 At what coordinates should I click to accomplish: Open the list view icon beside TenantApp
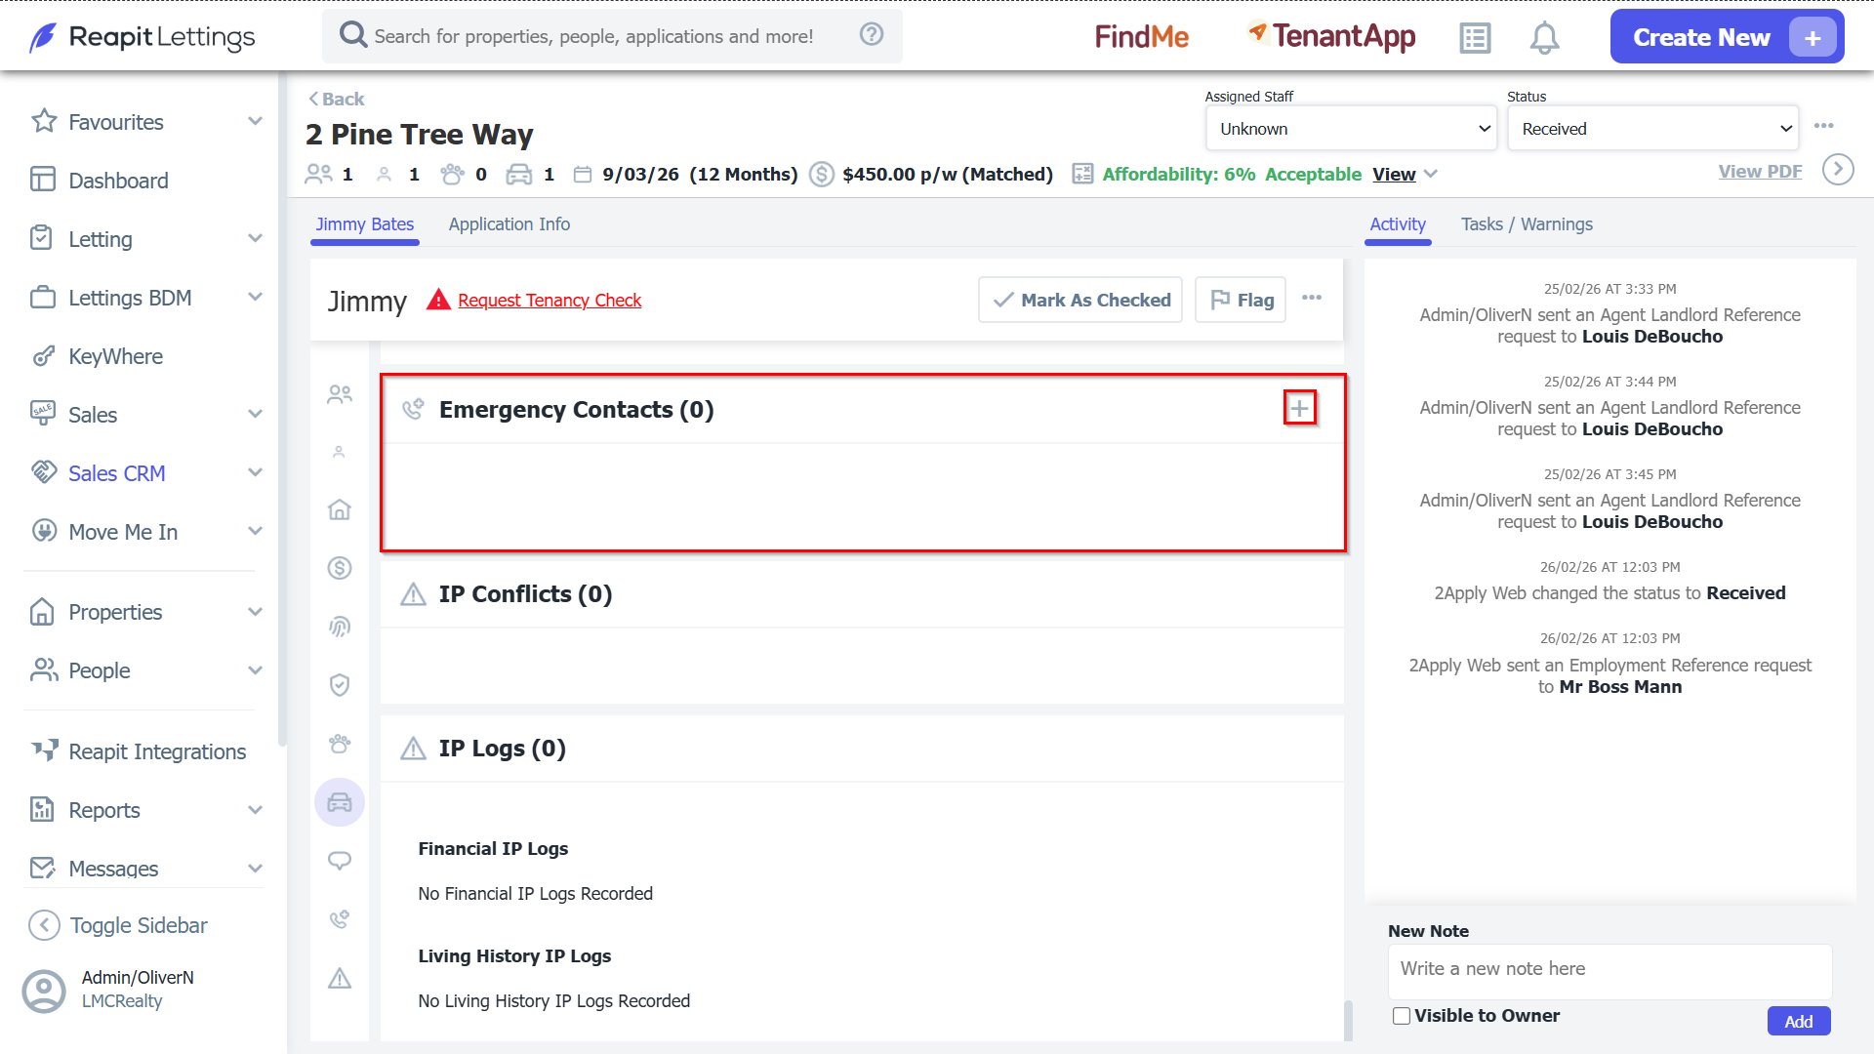[1475, 38]
